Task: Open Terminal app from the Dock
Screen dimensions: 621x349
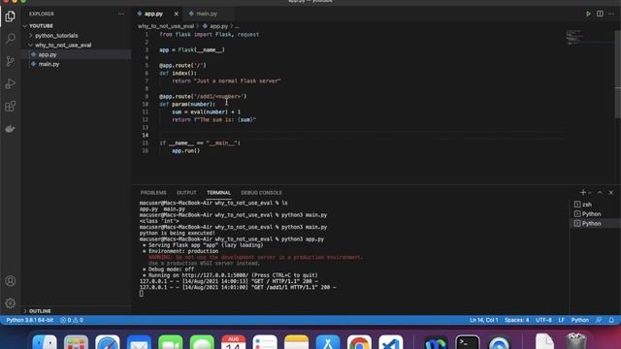Action: 468,342
